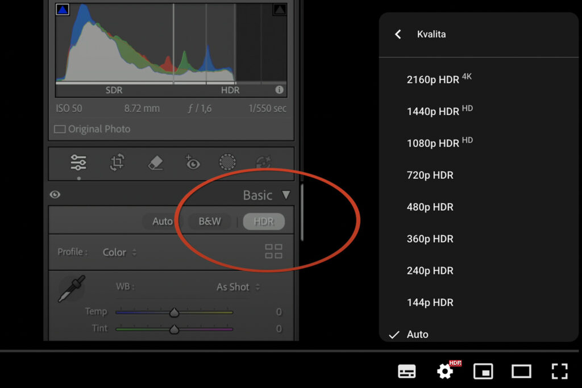Open the Healing tool
Viewport: 582px width, 388px height.
[x=155, y=162]
